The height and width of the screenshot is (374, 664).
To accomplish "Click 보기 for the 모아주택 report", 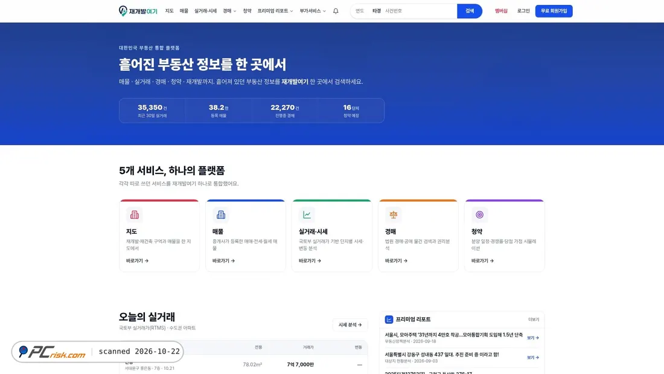I will 533,338.
